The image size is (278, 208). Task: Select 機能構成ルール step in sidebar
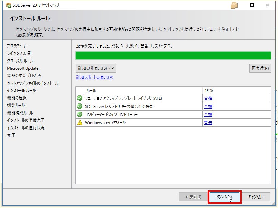(20, 113)
